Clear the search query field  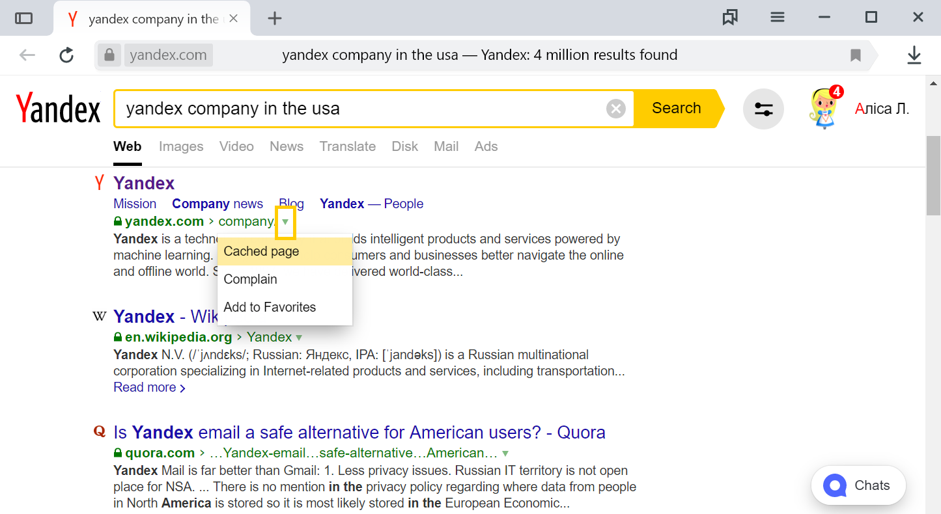pos(615,109)
